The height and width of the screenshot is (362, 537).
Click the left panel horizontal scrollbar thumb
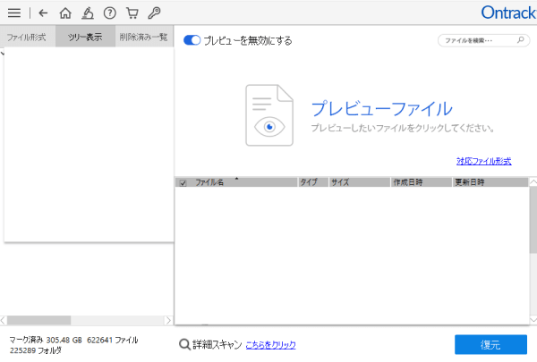click(39, 319)
